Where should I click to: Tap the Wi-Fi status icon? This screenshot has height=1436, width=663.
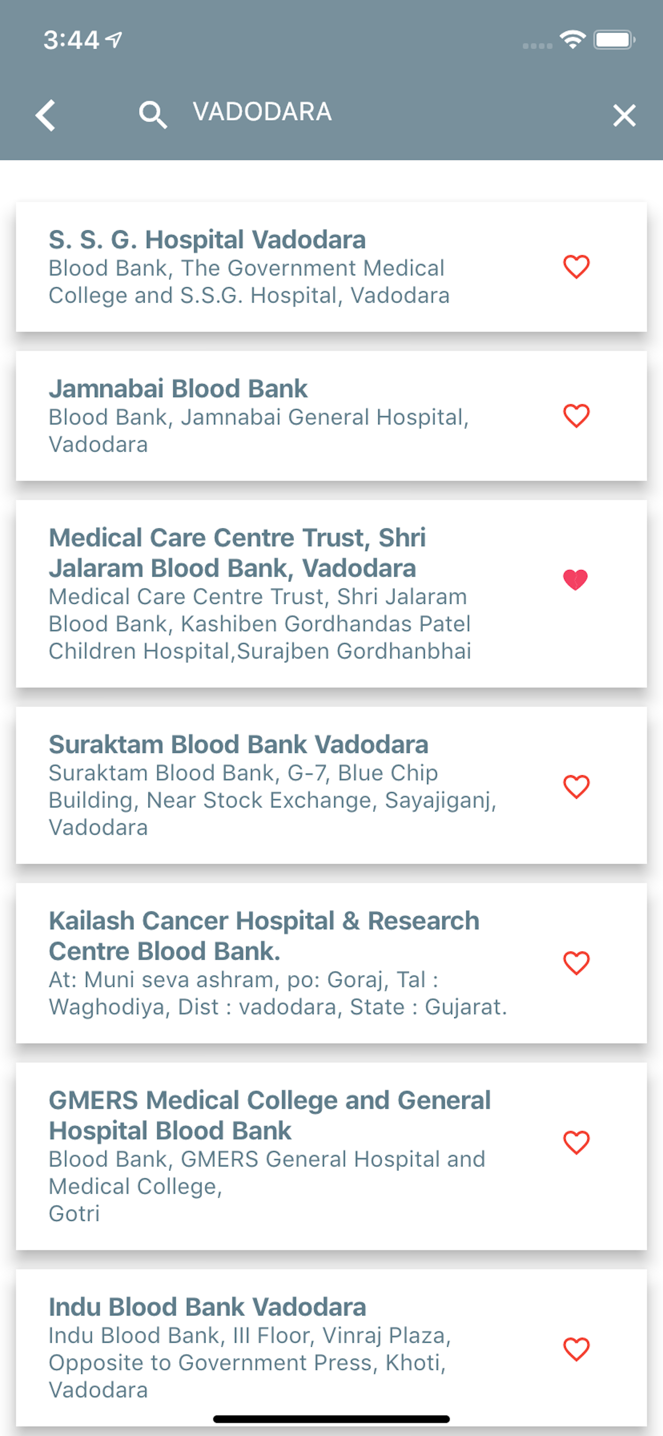[572, 40]
